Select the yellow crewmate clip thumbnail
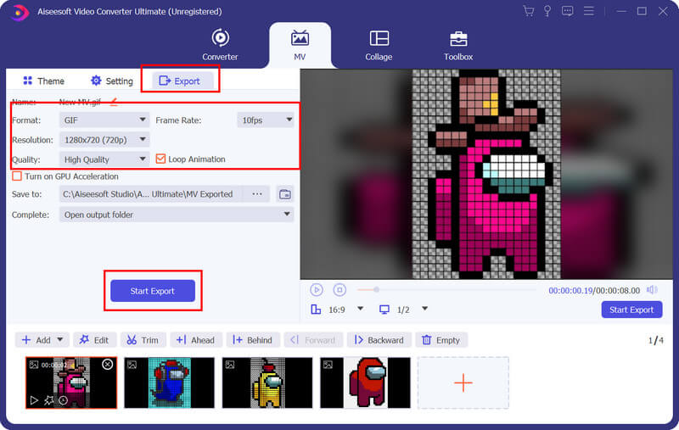Image resolution: width=679 pixels, height=430 pixels. coord(267,383)
